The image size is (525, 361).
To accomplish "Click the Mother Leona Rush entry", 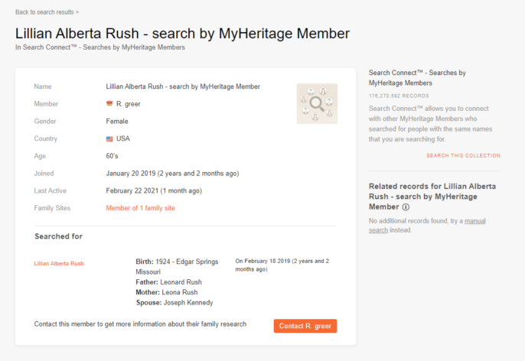I will pos(168,292).
